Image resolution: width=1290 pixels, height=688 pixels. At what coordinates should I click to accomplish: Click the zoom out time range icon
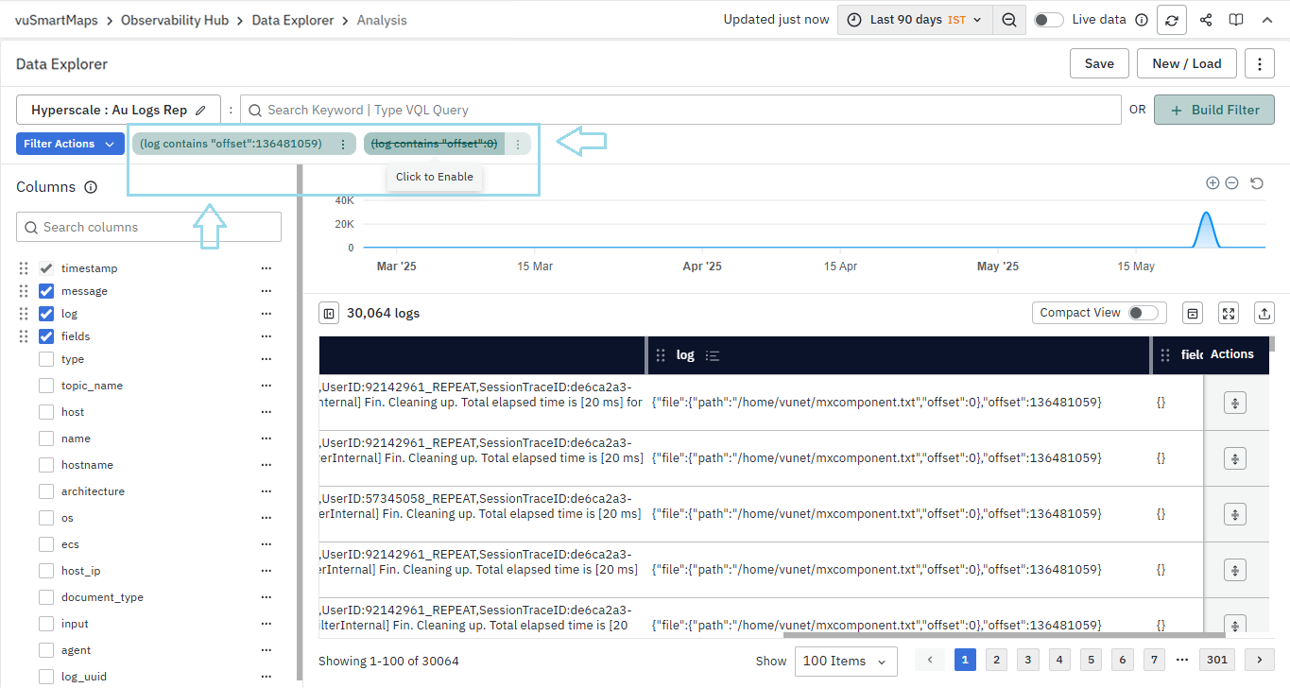pyautogui.click(x=1009, y=20)
